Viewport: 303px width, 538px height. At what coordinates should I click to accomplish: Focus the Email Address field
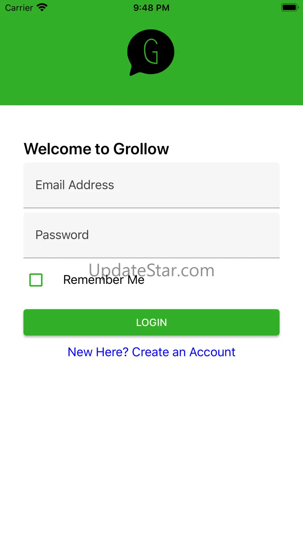tap(151, 185)
